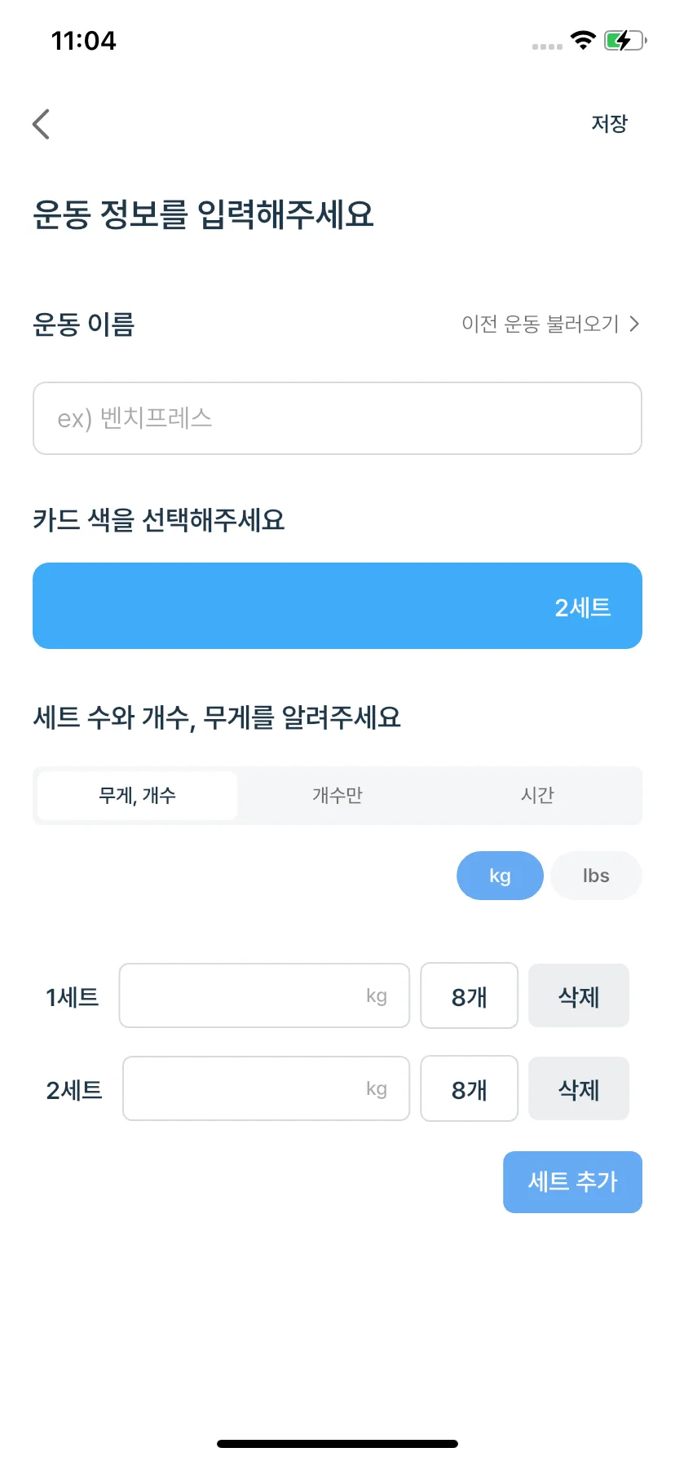Open 1세트 reps selector showing 8개
The width and height of the screenshot is (675, 1461).
point(469,995)
